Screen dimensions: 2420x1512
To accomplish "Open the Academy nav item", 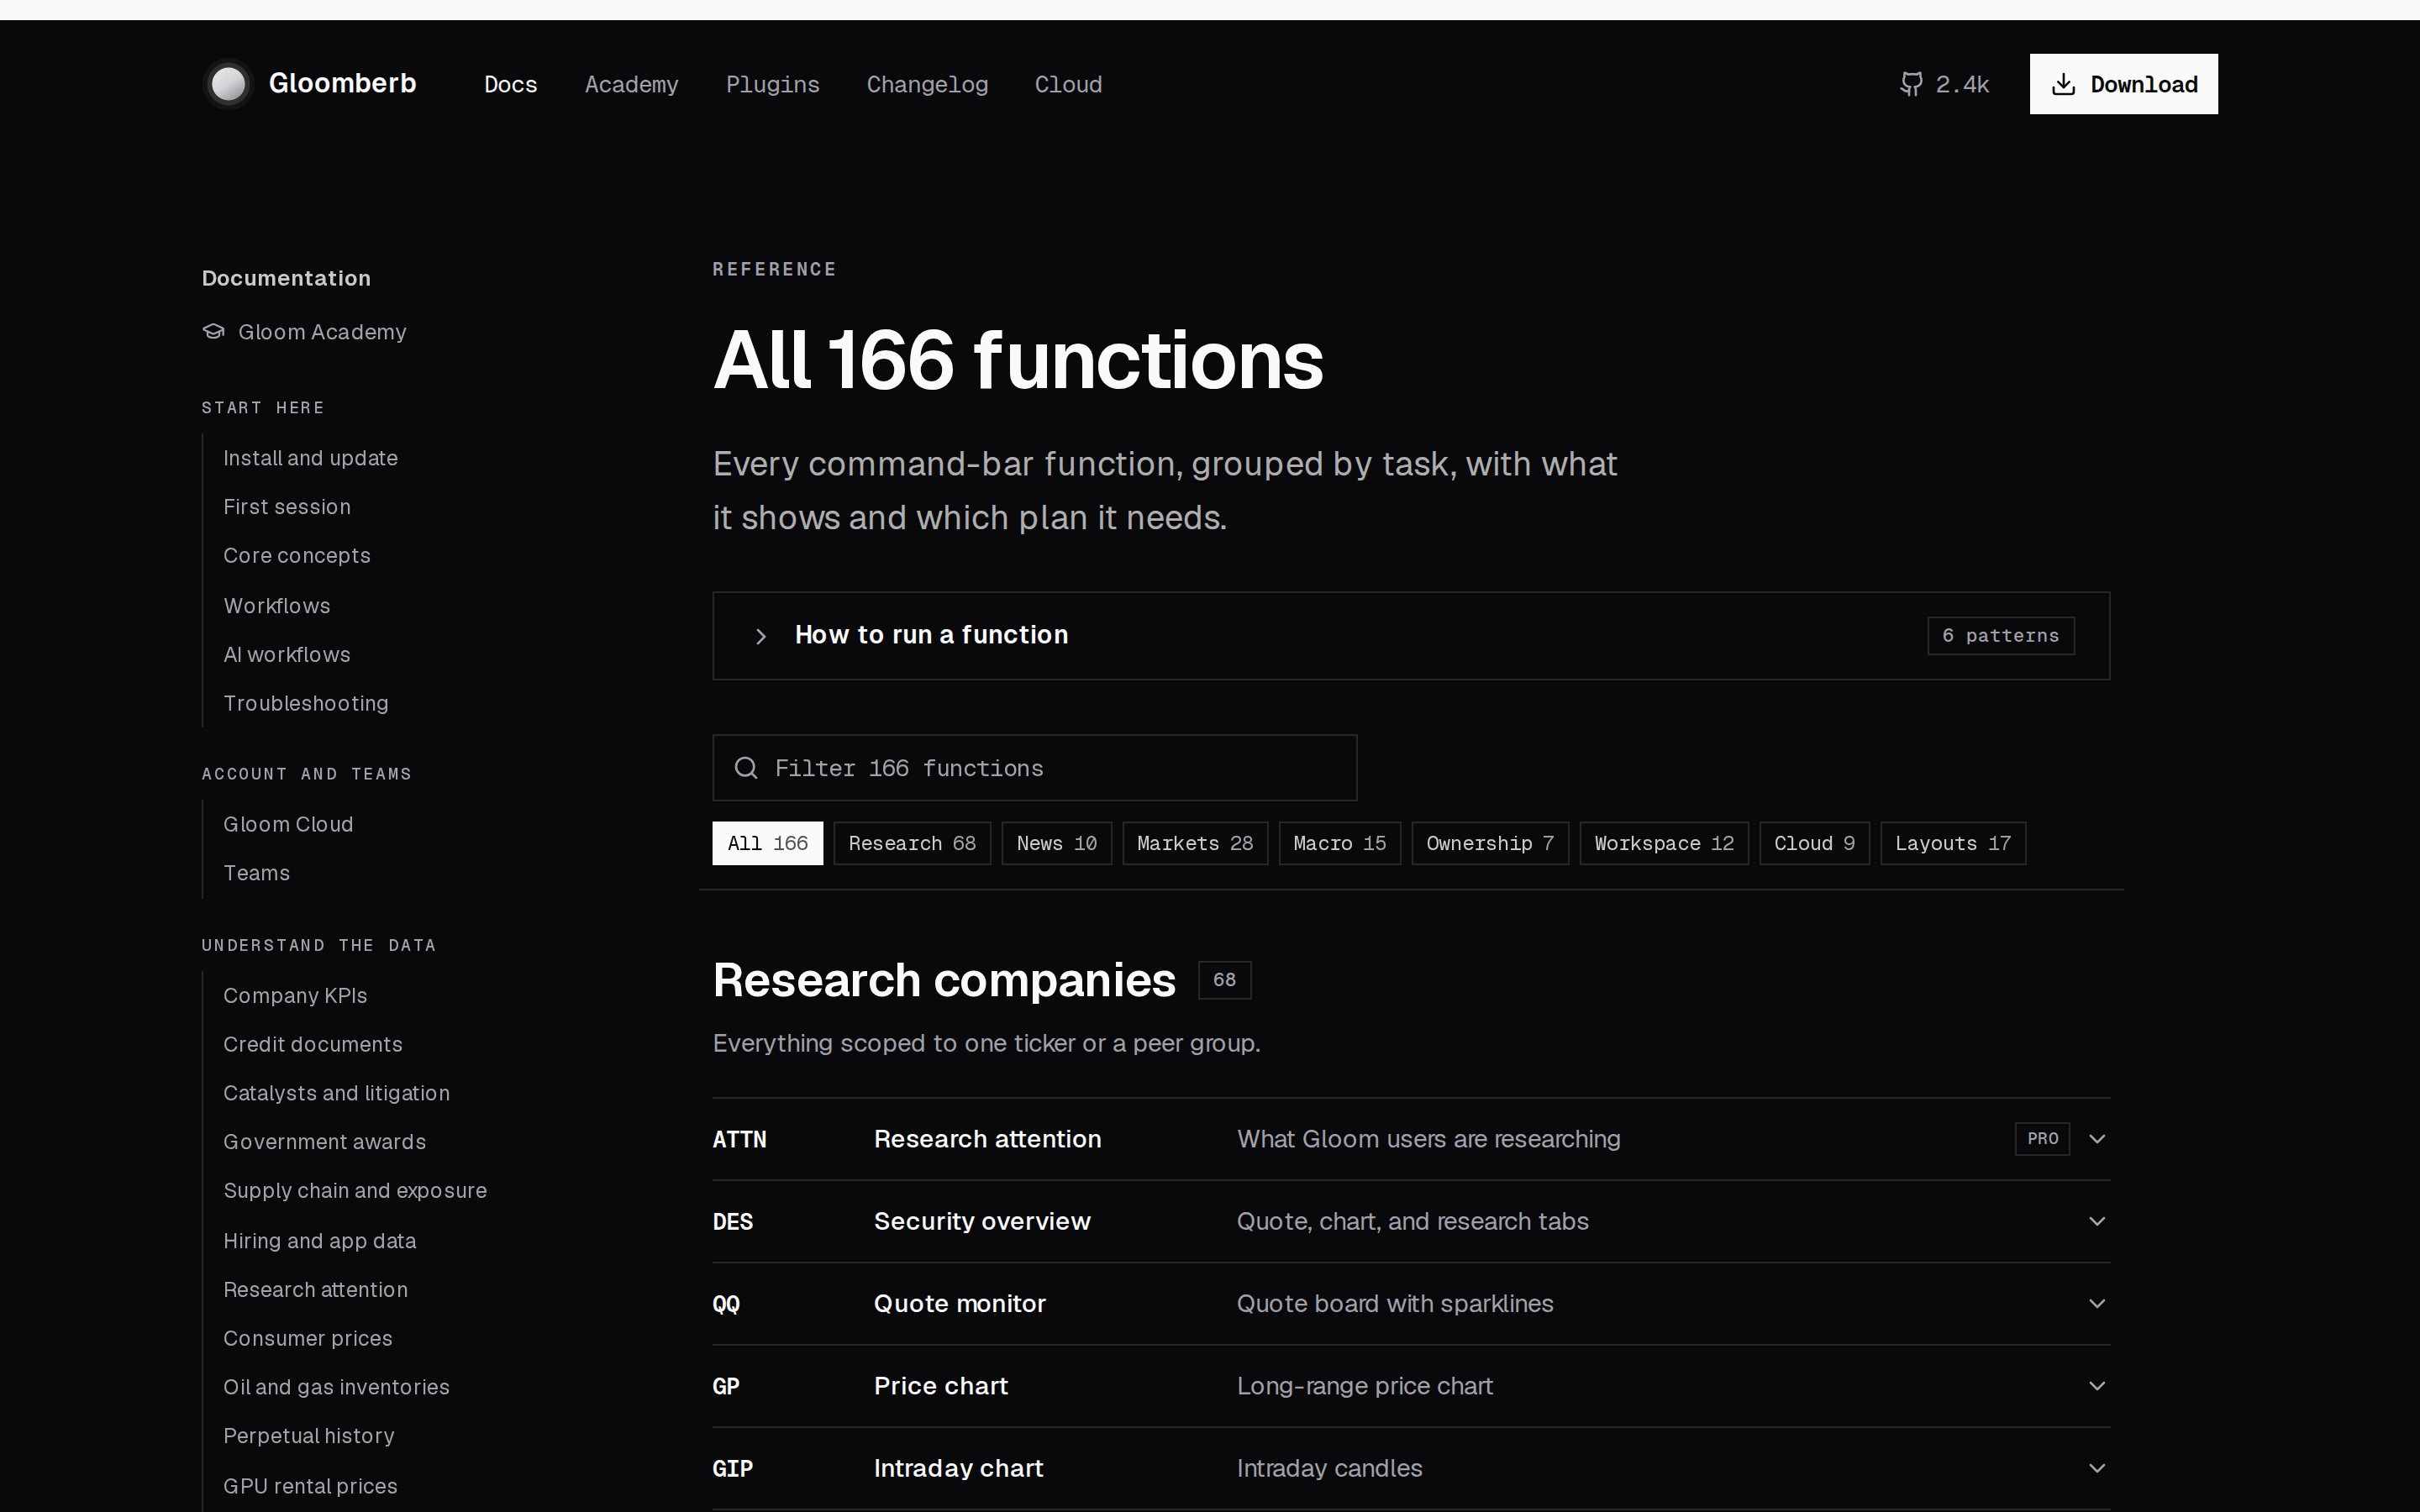I will 631,84.
